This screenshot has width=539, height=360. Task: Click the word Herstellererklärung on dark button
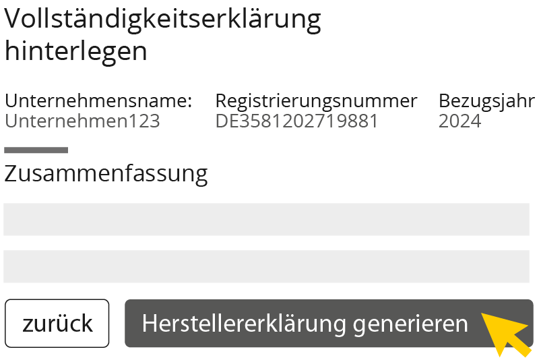(x=243, y=324)
